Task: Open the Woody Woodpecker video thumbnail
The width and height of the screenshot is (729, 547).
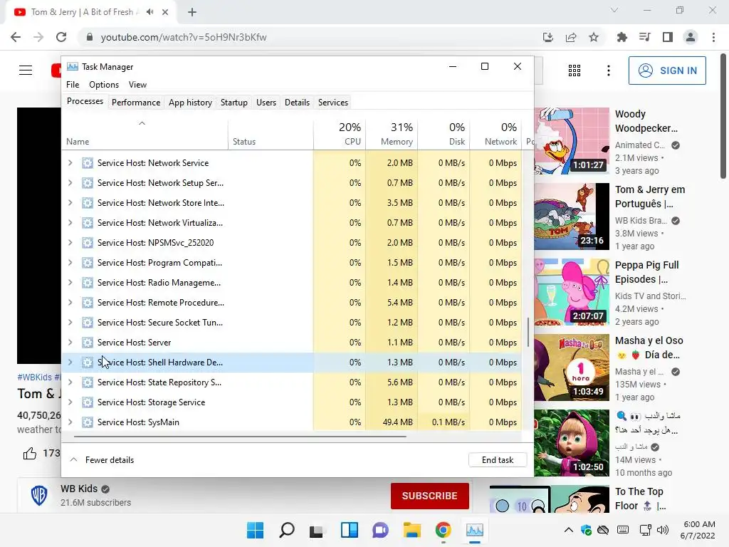Action: 572,141
